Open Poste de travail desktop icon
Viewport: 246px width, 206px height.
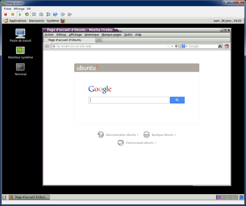point(21,36)
